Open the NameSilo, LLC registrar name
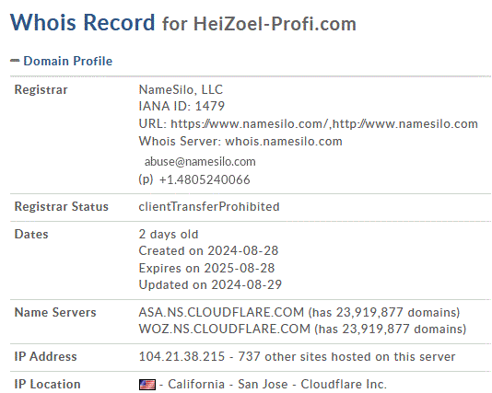 click(x=181, y=89)
